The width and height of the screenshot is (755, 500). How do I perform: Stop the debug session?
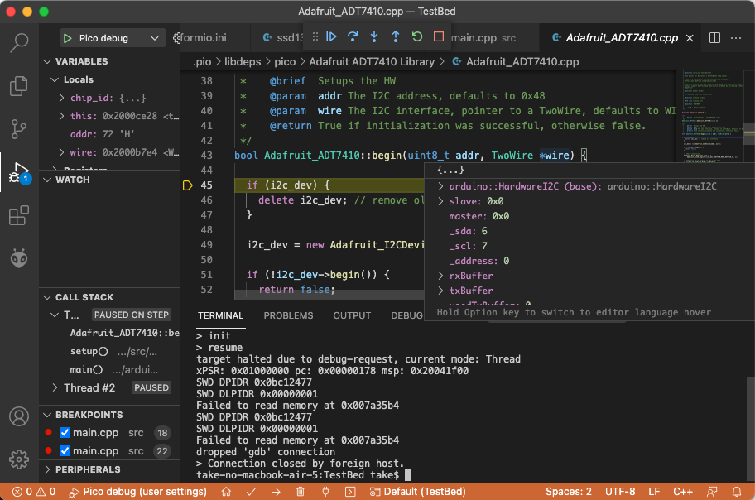click(x=437, y=36)
